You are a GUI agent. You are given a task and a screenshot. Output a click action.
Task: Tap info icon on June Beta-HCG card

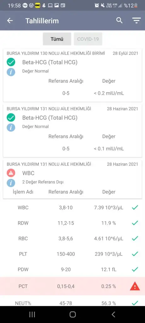[11, 127]
